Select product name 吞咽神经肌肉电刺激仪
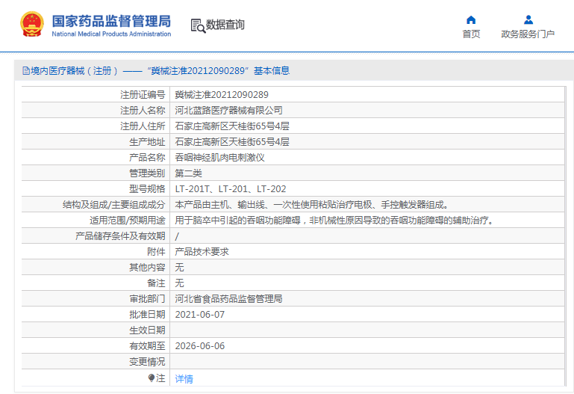574x394 pixels. tap(219, 158)
